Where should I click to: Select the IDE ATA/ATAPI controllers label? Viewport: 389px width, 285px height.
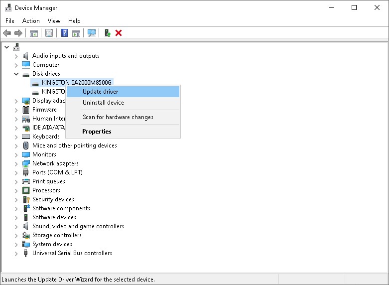coord(49,128)
